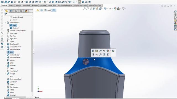177x99 pixels.
Task: Open Display Style dropdown in view toolbar
Action: click(x=105, y=9)
